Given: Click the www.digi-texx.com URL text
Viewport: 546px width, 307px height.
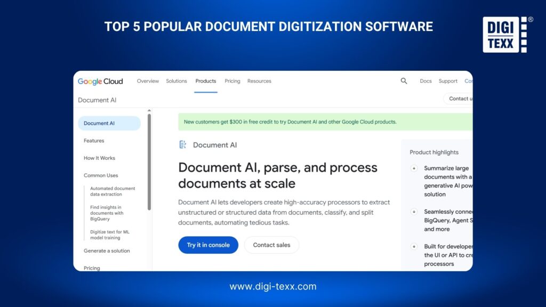Looking at the screenshot, I should [273, 286].
